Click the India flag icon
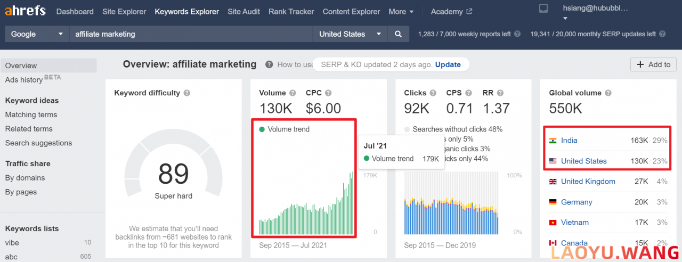Viewport: 682px width, 262px height. (x=553, y=141)
